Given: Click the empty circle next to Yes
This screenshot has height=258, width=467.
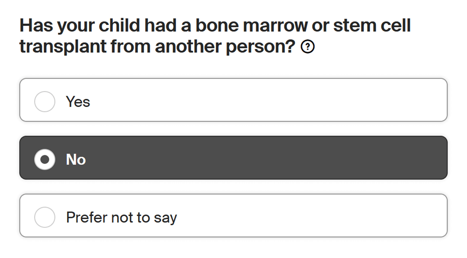Looking at the screenshot, I should point(45,102).
